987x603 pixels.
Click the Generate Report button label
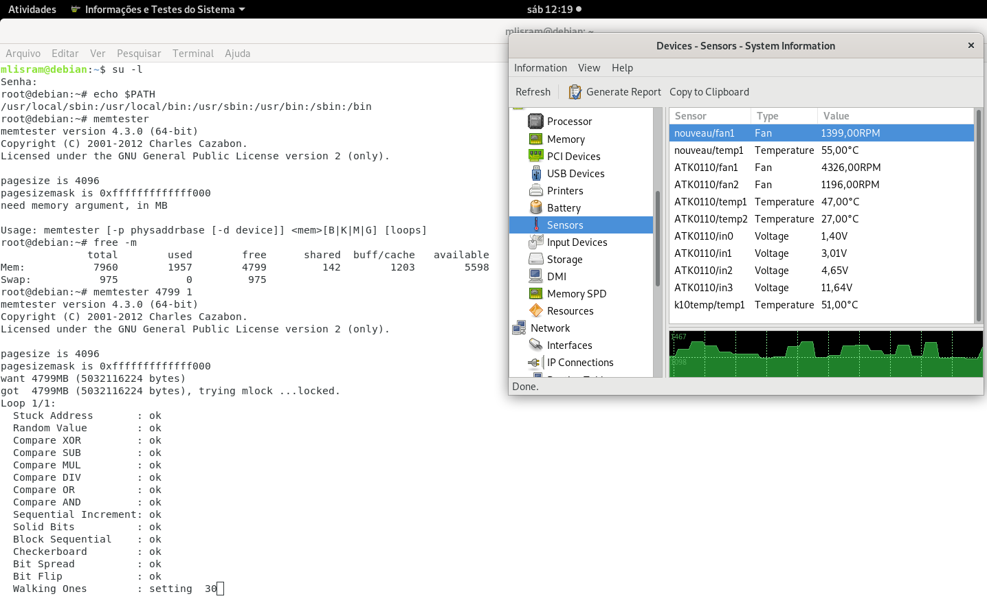[623, 92]
